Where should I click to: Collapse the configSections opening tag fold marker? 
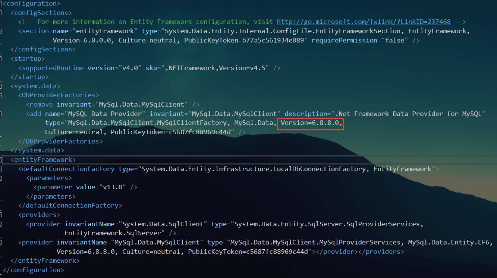[1, 13]
